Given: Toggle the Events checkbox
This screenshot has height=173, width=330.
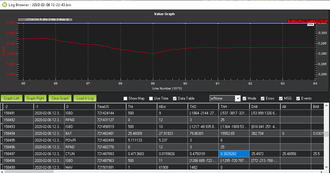Looking at the screenshot, I should coord(298,98).
